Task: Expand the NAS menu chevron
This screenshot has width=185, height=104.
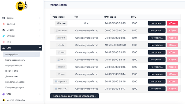Action: coord(40,42)
